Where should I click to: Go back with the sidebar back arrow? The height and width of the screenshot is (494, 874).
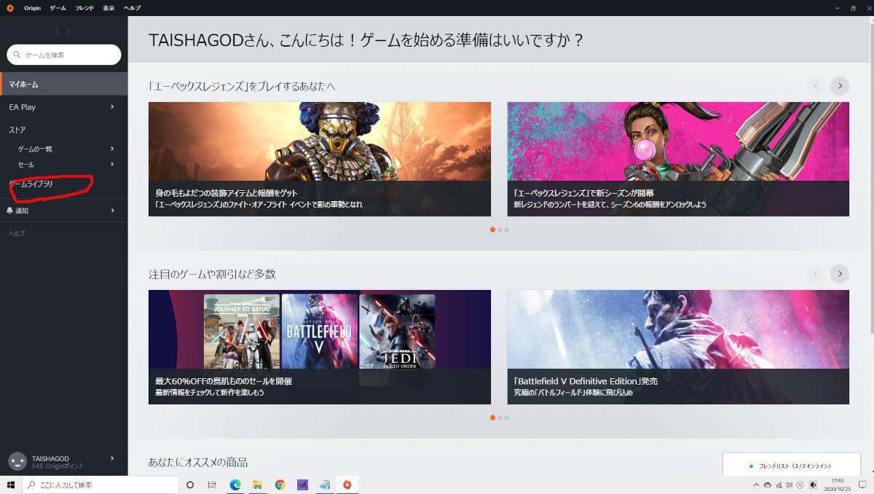click(57, 31)
